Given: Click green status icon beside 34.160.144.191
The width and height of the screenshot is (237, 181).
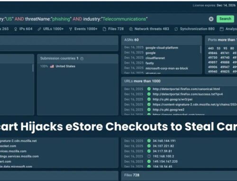Looking at the screenshot, I should (149, 141).
